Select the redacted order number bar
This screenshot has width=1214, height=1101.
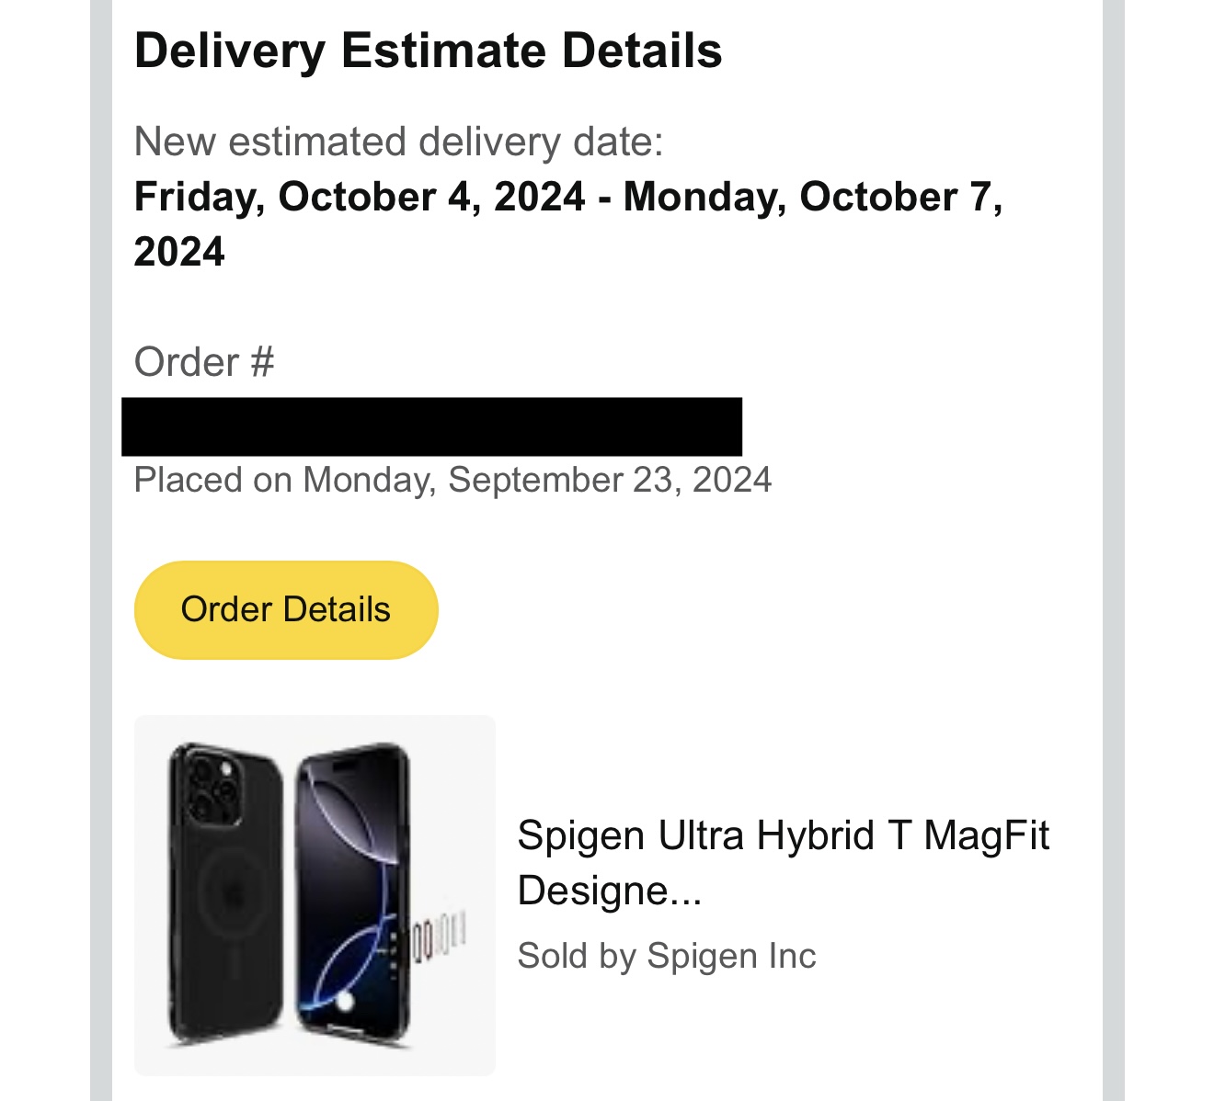click(431, 426)
